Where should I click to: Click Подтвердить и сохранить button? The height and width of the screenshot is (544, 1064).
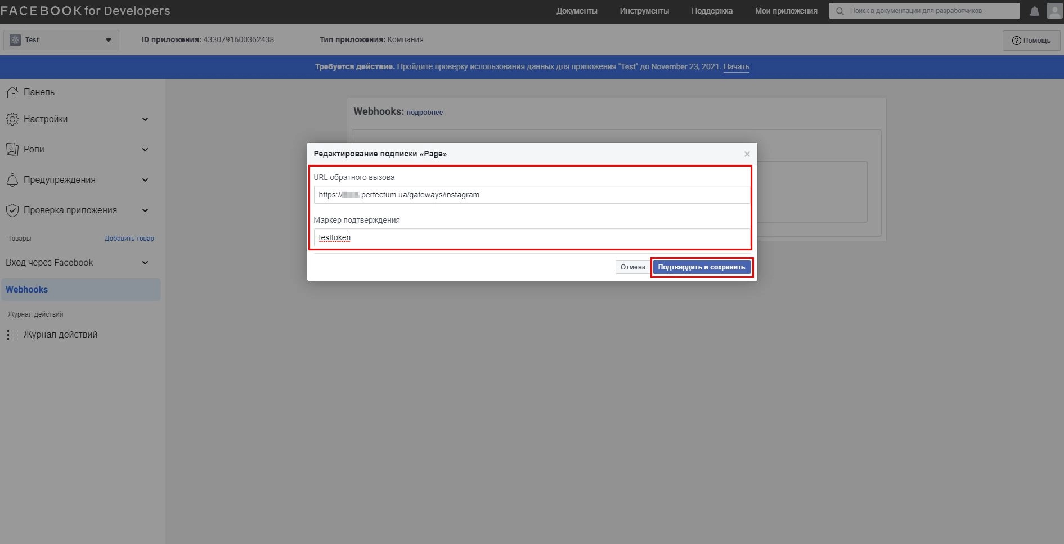point(702,267)
